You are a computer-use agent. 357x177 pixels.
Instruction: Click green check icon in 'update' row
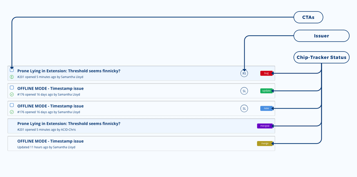tap(12, 95)
